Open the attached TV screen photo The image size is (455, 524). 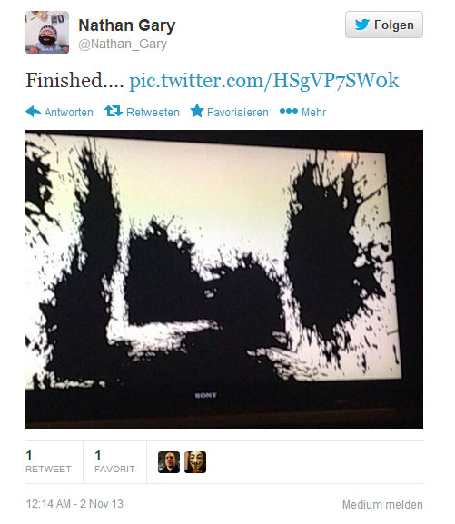[224, 279]
